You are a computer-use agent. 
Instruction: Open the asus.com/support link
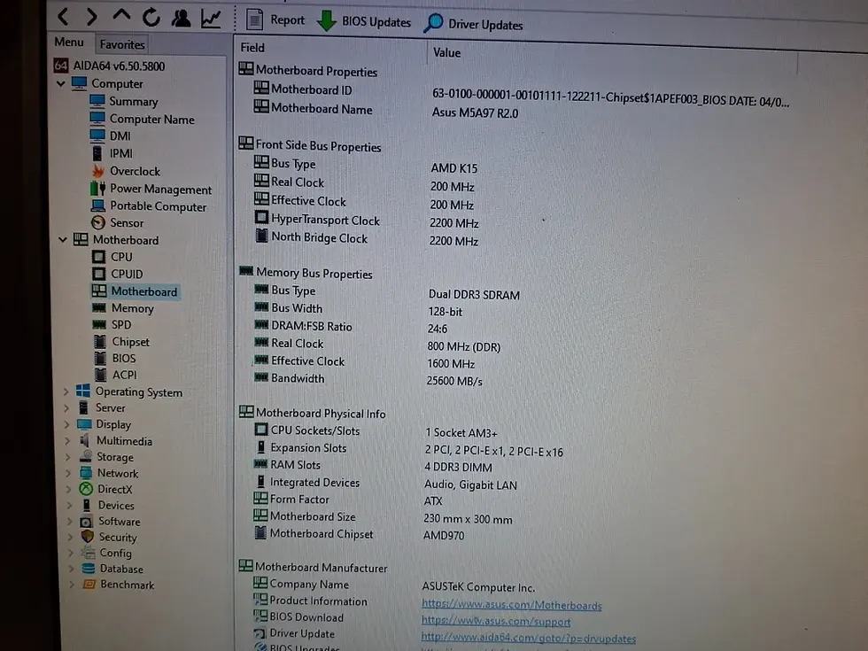(496, 621)
